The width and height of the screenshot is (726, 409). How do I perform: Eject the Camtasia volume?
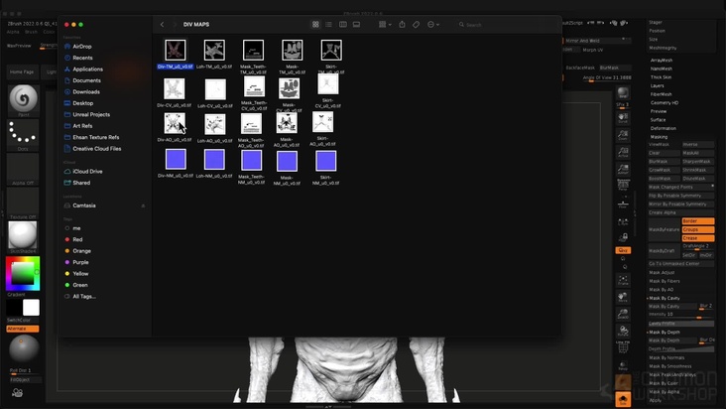pyautogui.click(x=143, y=205)
